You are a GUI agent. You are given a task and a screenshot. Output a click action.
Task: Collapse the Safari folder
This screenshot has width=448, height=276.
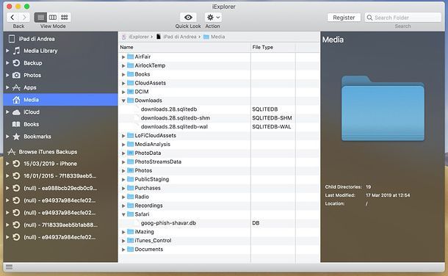[x=123, y=214]
